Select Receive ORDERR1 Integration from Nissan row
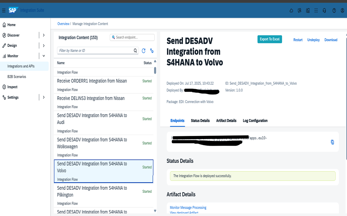 [x=104, y=85]
